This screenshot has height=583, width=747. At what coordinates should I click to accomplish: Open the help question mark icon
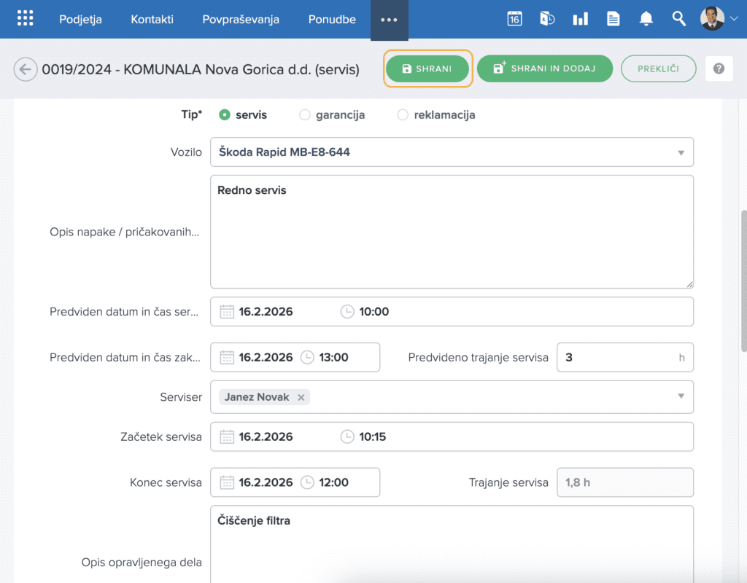(x=719, y=69)
